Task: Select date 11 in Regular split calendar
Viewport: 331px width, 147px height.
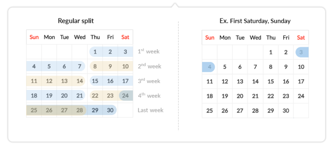Action: [x=34, y=81]
